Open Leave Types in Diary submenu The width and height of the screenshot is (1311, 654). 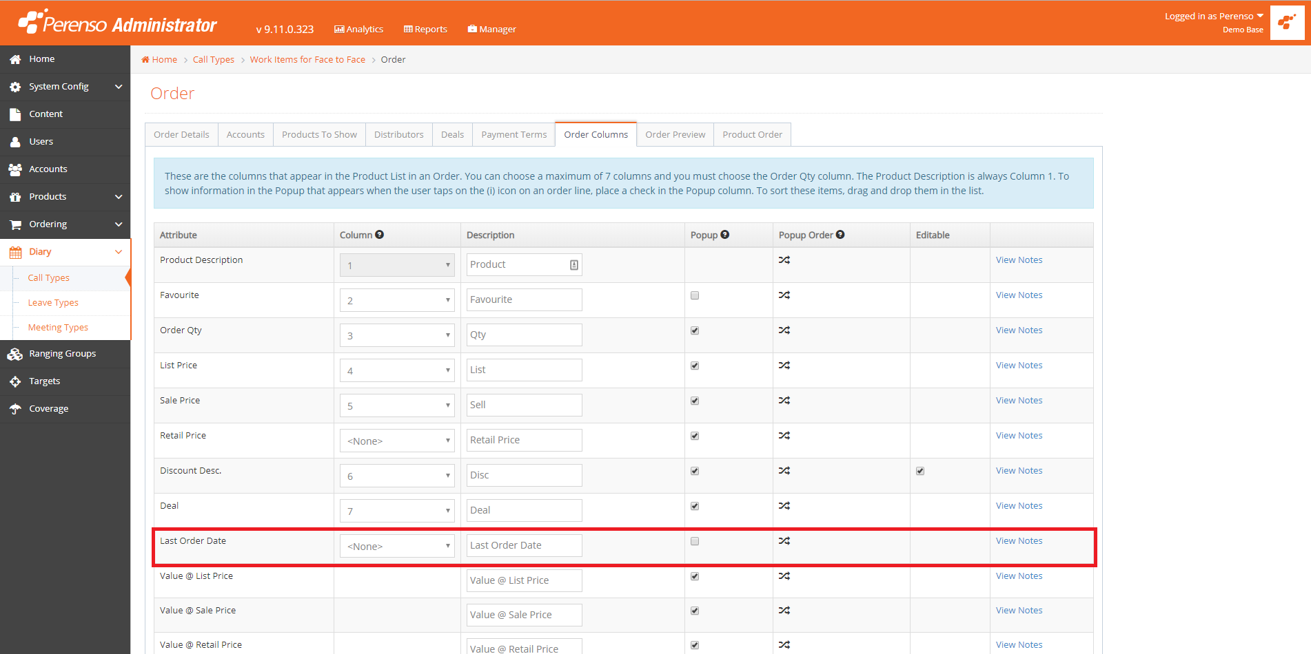53,303
